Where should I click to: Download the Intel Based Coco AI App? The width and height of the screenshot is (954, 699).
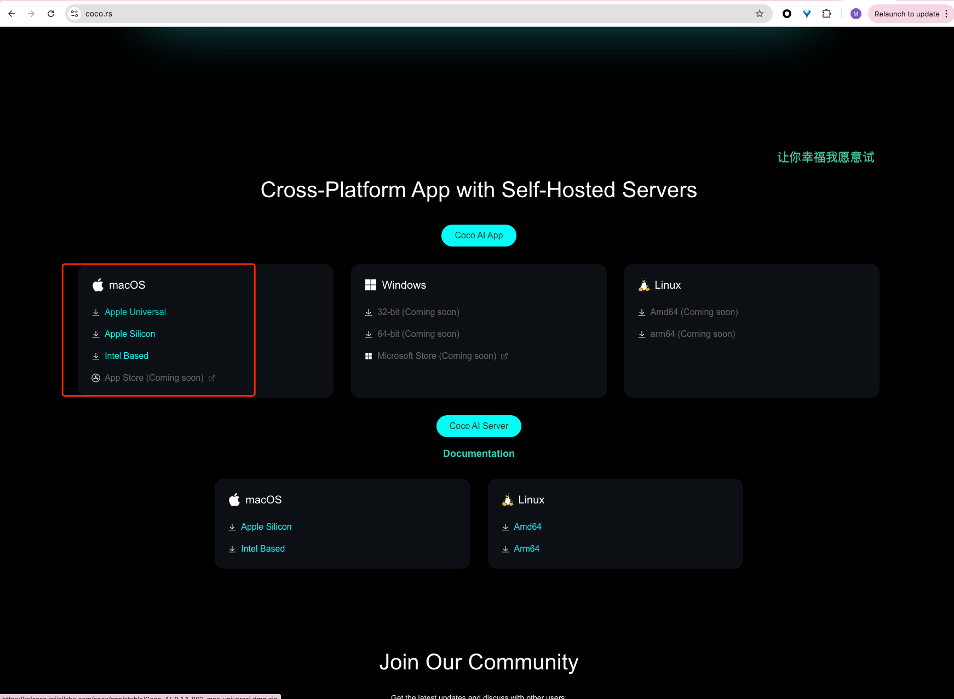coord(126,356)
